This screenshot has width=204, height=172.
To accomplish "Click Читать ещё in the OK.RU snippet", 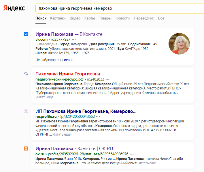I will [x=147, y=163].
